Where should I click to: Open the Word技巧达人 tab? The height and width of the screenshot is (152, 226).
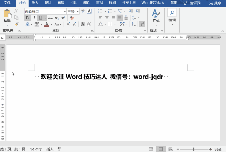click(153, 3)
